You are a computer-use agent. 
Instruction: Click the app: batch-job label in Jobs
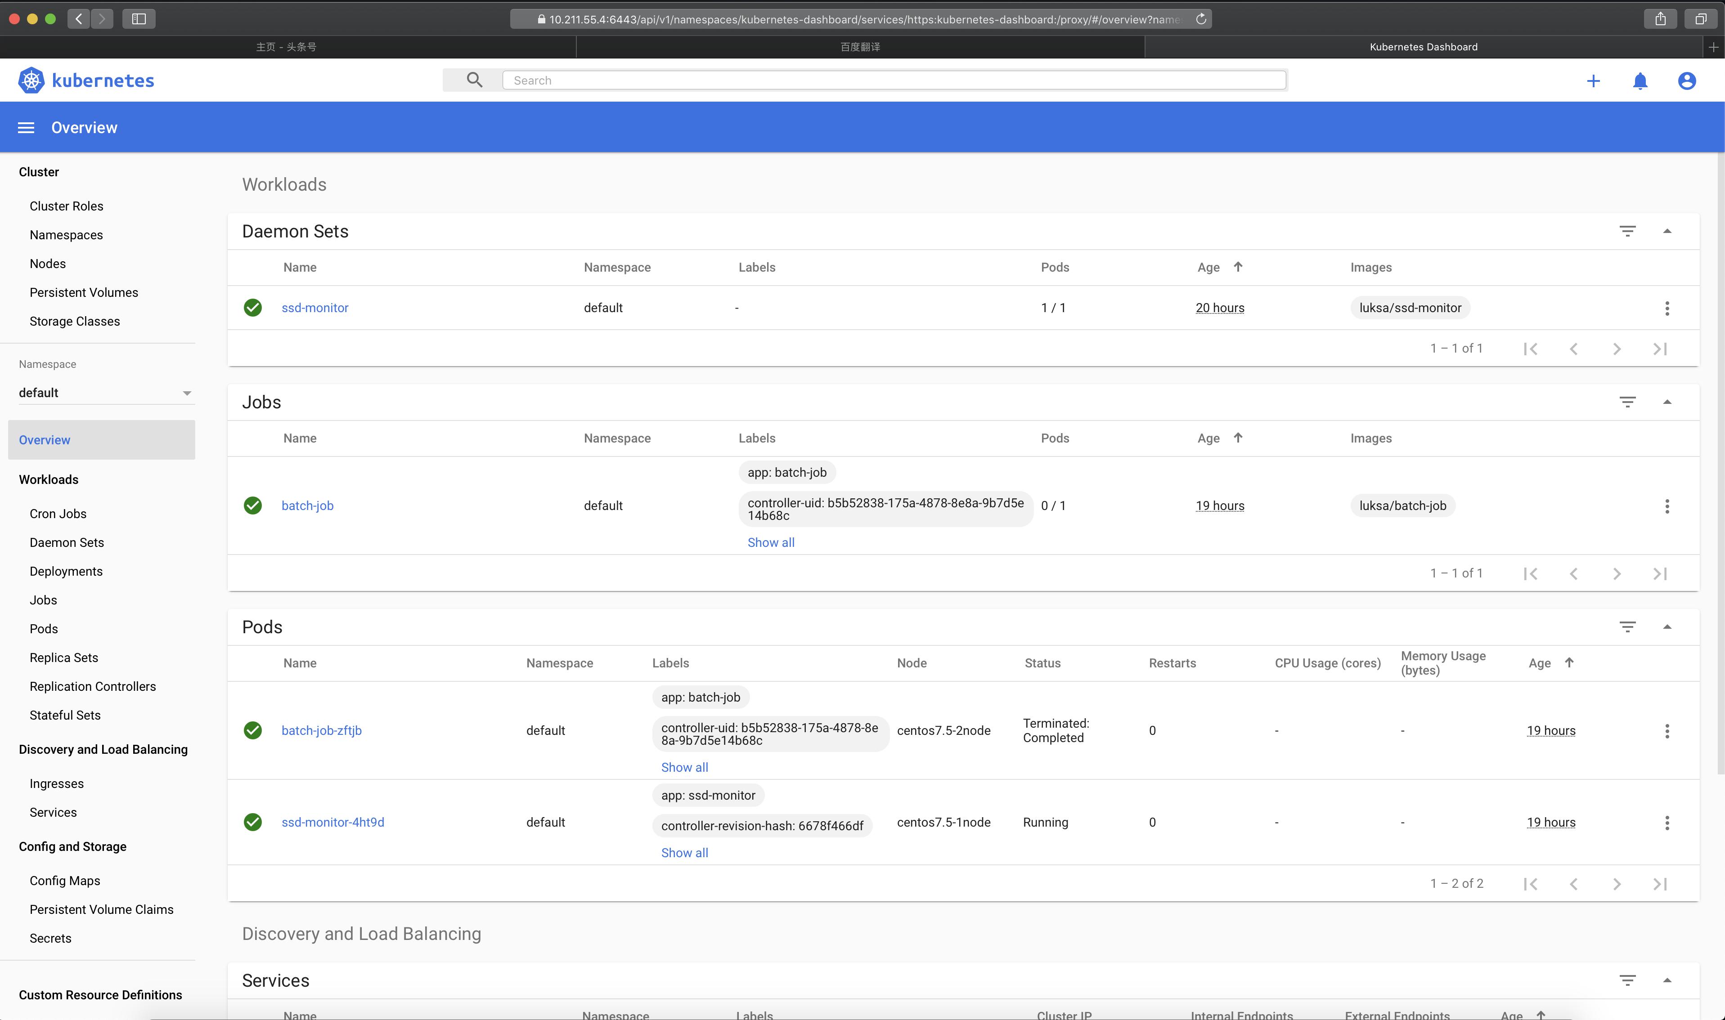point(787,472)
